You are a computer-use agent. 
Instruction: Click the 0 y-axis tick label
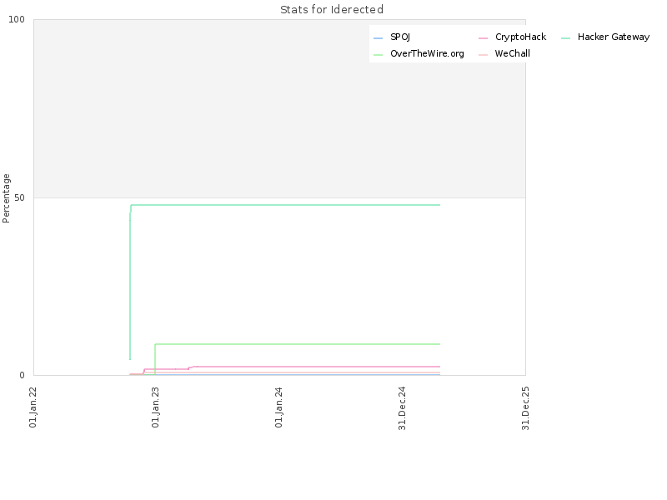tap(23, 376)
